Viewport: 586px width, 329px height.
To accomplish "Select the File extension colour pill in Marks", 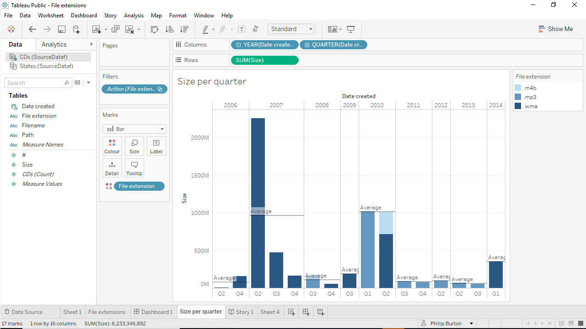I will point(139,186).
